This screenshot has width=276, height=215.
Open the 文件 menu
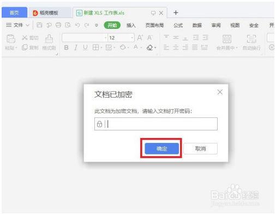tap(15, 25)
